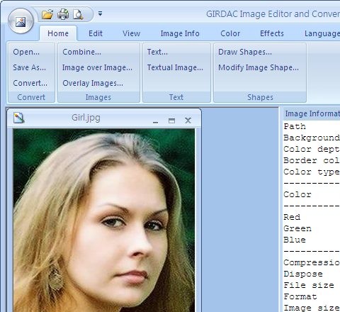This screenshot has height=312, width=340.
Task: Click the Girl.jpg document window icon
Action: [x=19, y=118]
